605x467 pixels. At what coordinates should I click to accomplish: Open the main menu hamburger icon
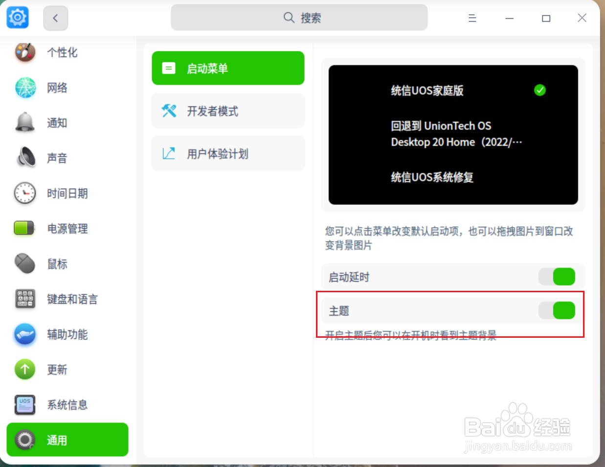(x=472, y=18)
